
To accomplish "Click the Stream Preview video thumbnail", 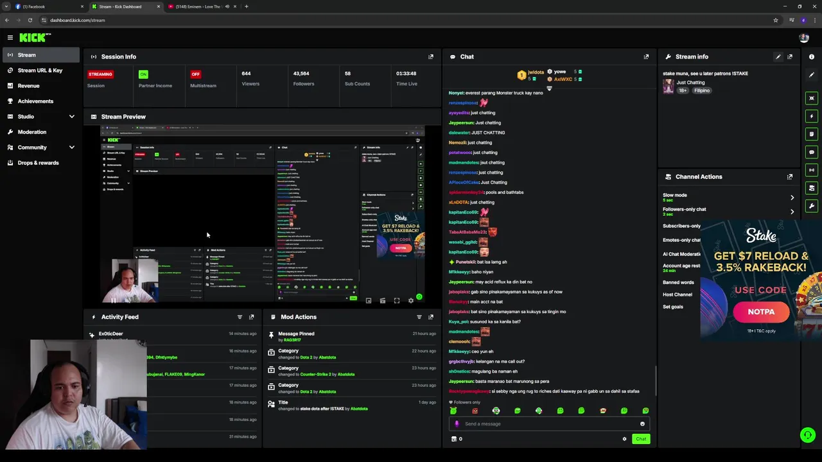I will [x=263, y=214].
